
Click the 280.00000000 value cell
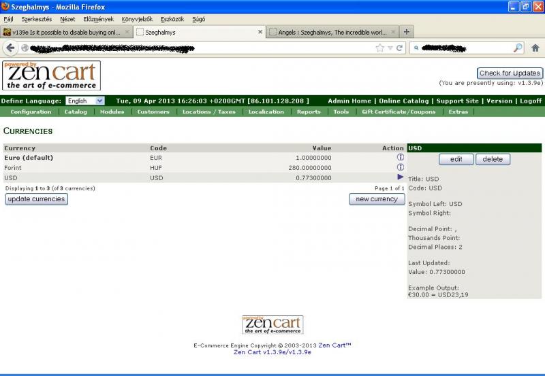click(310, 167)
